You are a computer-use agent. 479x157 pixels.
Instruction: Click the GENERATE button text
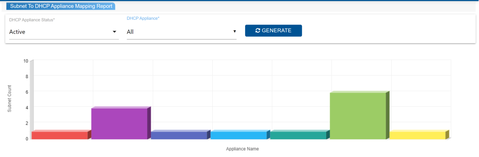276,30
